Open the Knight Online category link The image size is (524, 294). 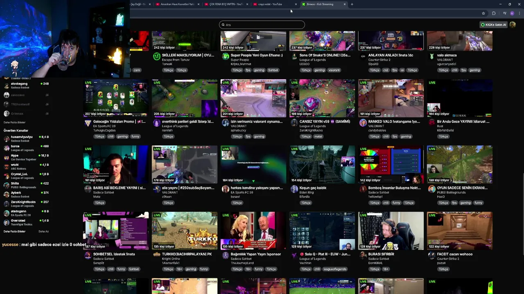tap(170, 258)
